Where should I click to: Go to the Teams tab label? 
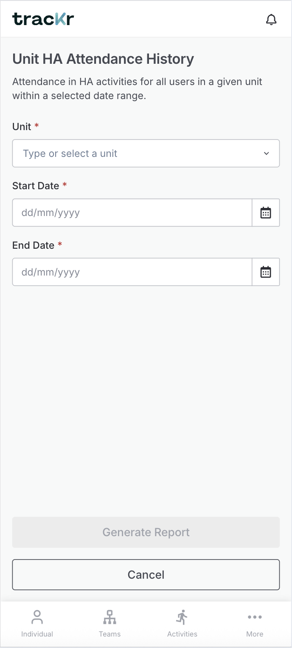coord(109,634)
